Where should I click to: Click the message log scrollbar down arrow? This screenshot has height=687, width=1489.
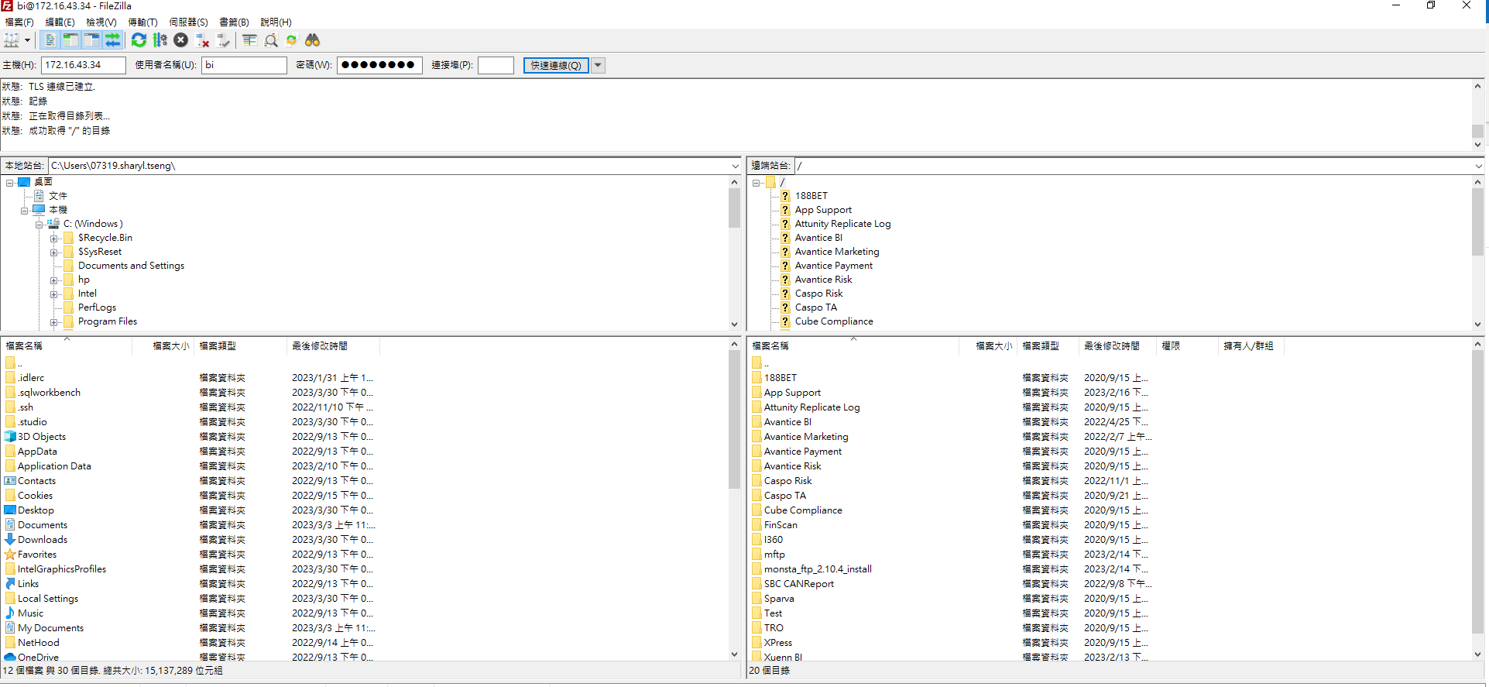[1477, 145]
